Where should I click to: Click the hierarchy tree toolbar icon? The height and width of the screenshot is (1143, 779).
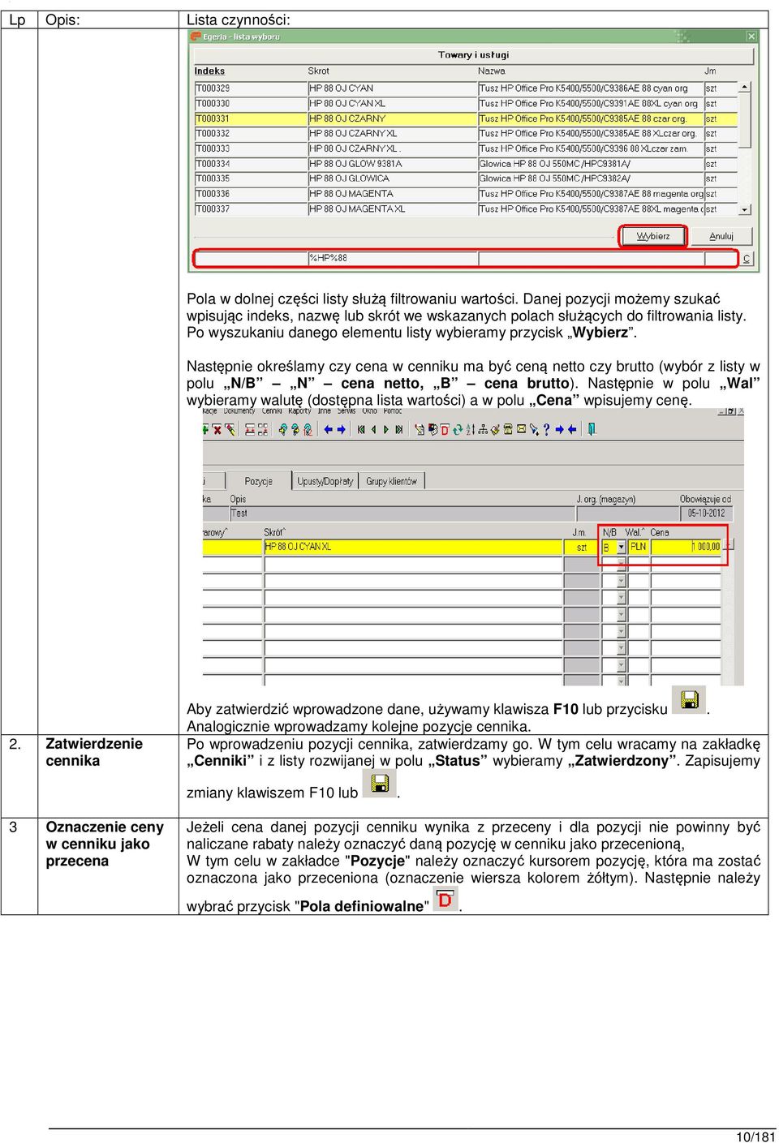(x=483, y=430)
